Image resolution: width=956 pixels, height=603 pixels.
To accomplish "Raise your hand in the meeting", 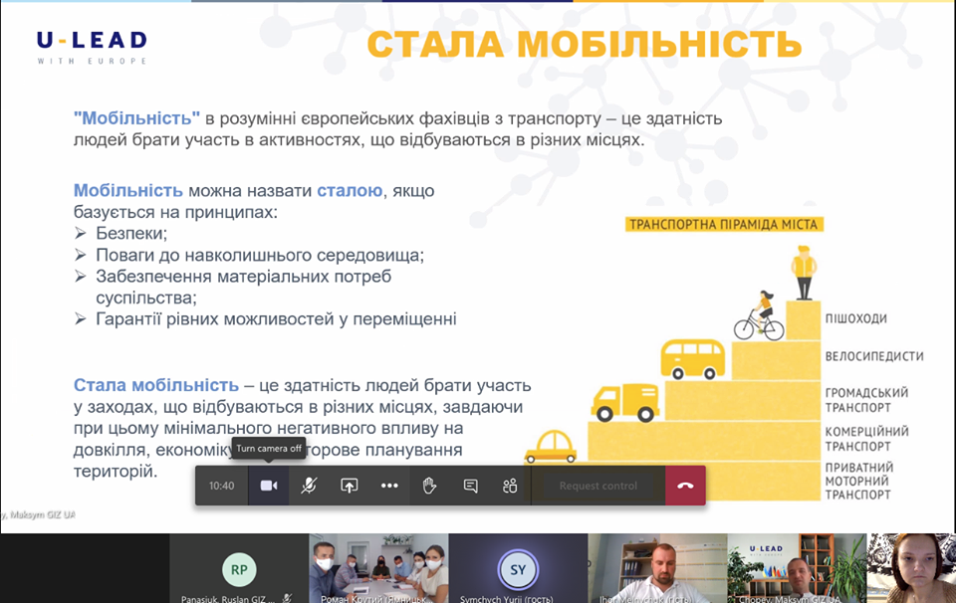I will click(x=429, y=486).
